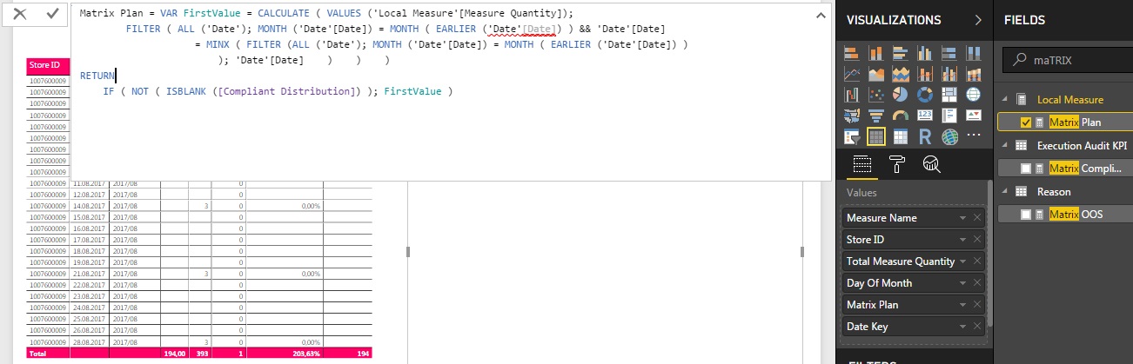The height and width of the screenshot is (364, 1133).
Task: Click the Store ID column header
Action: 46,64
